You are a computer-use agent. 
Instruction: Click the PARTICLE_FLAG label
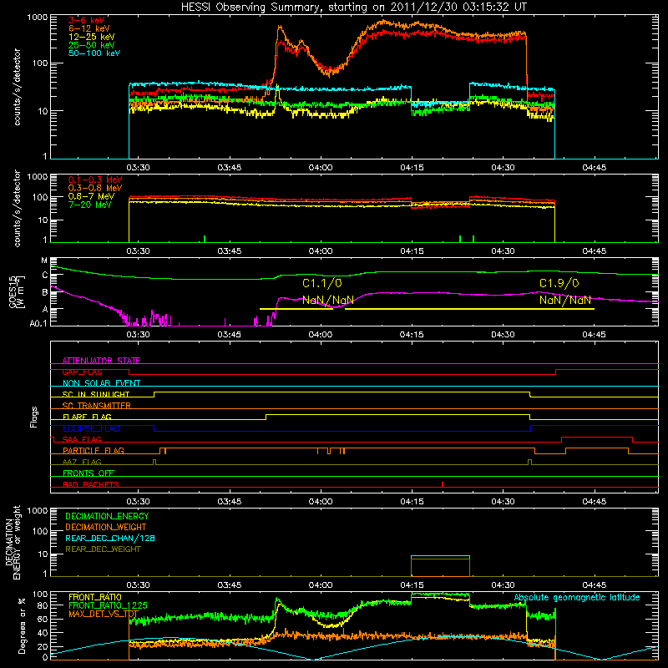94,450
